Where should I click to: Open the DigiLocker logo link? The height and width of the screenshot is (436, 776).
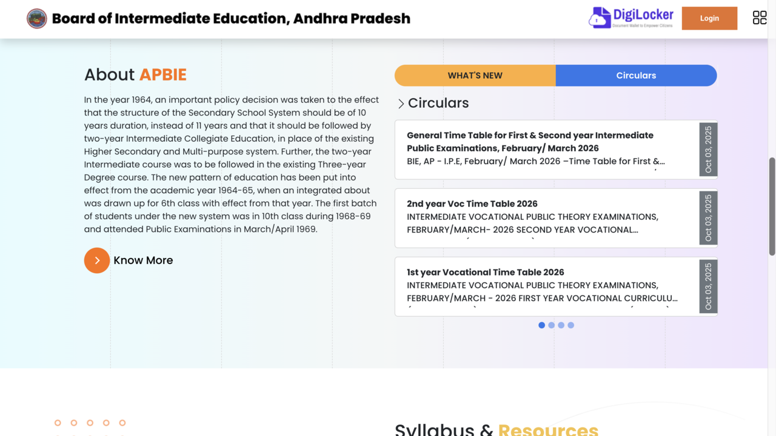pos(631,18)
